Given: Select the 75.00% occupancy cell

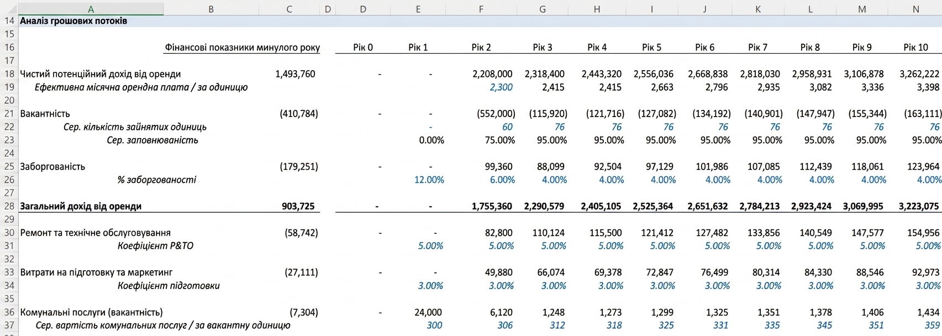Looking at the screenshot, I should (x=499, y=140).
